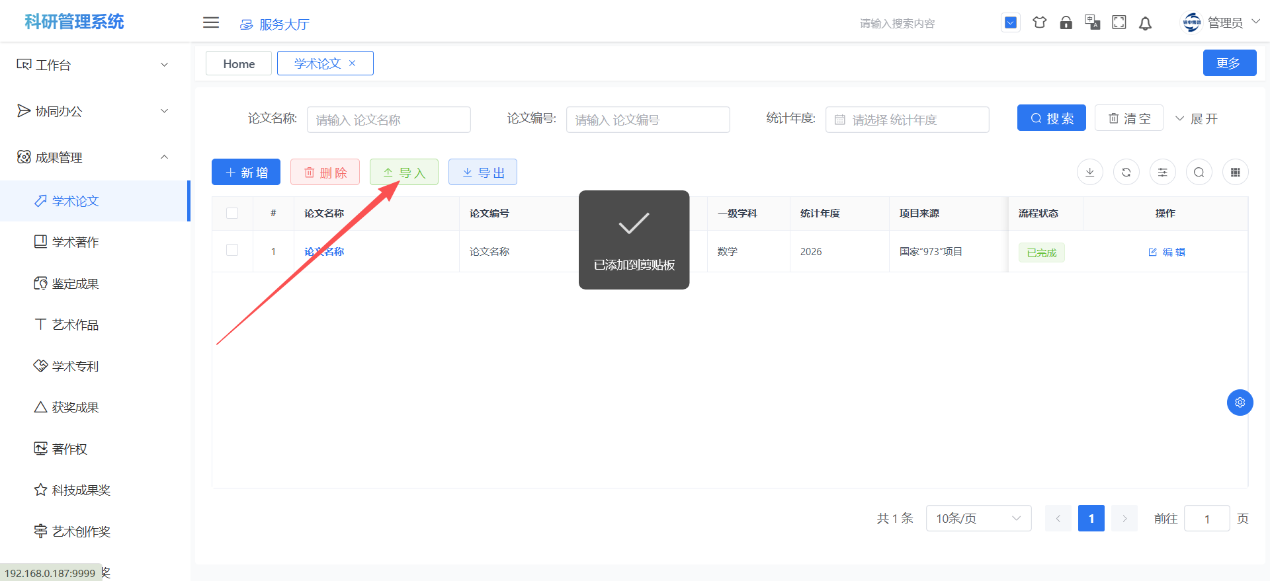
Task: Select the checkbox for row 1
Action: point(232,251)
